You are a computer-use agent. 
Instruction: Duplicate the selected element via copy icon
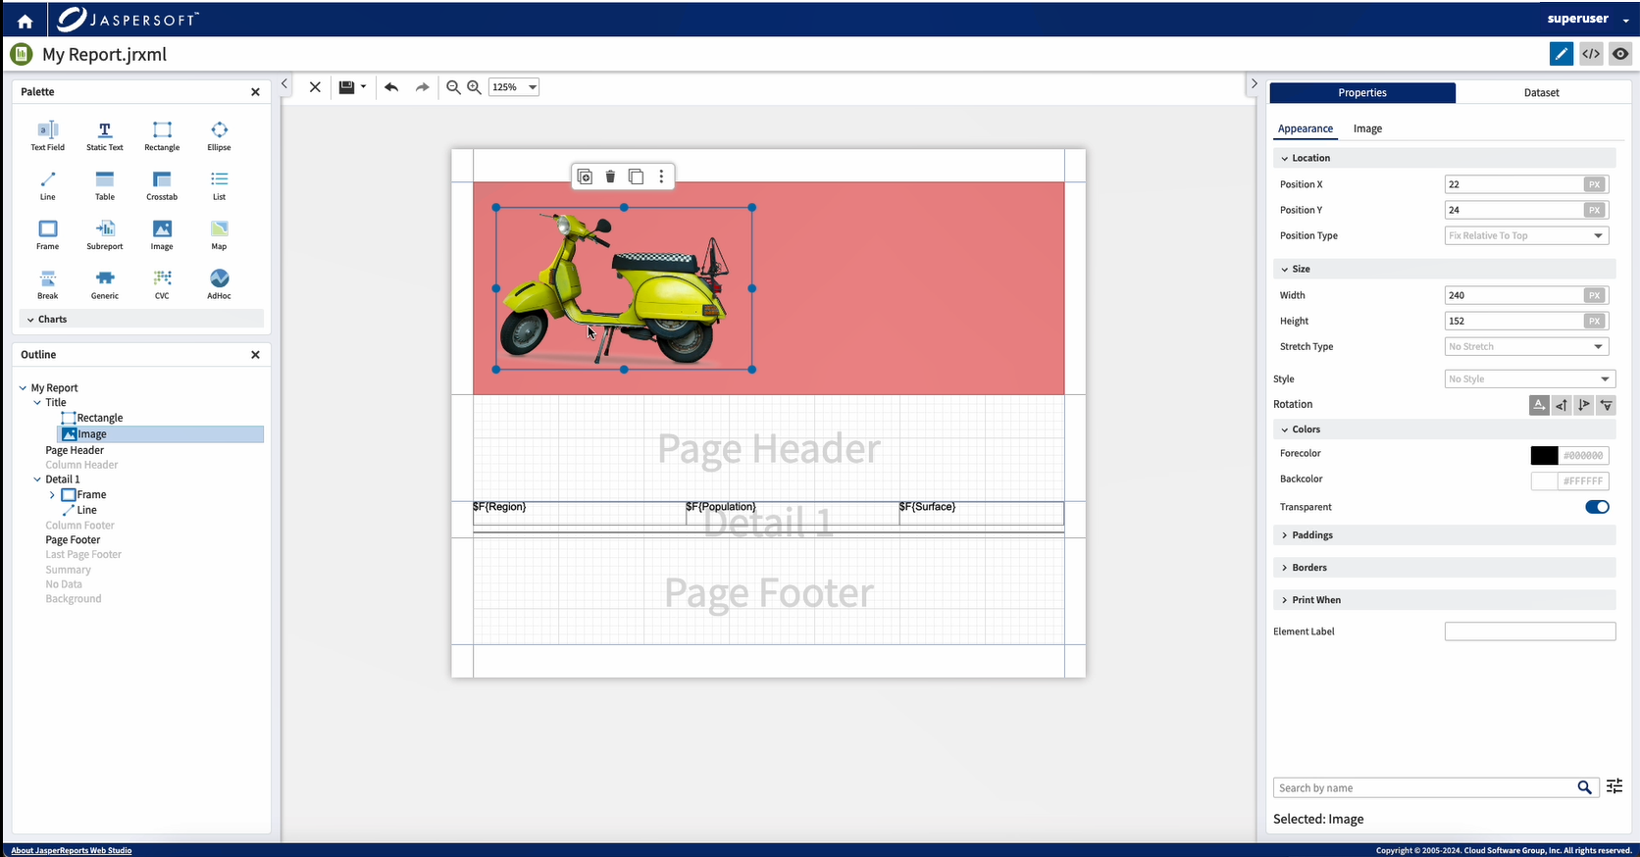point(636,176)
